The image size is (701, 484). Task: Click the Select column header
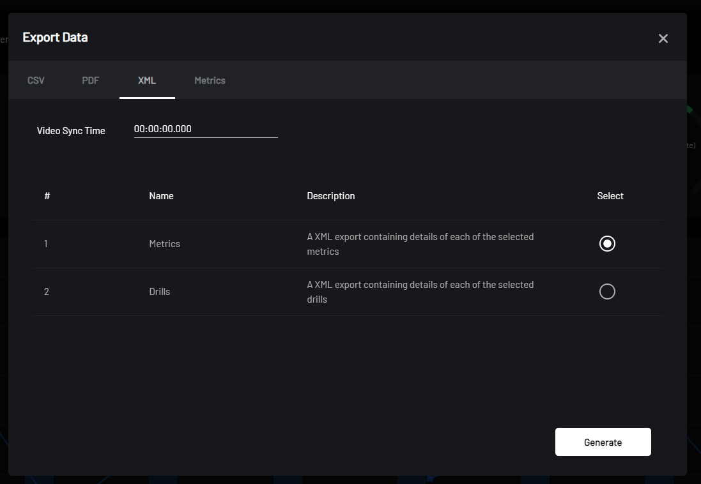click(610, 196)
